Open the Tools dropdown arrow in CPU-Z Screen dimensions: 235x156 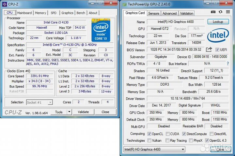pos(69,112)
